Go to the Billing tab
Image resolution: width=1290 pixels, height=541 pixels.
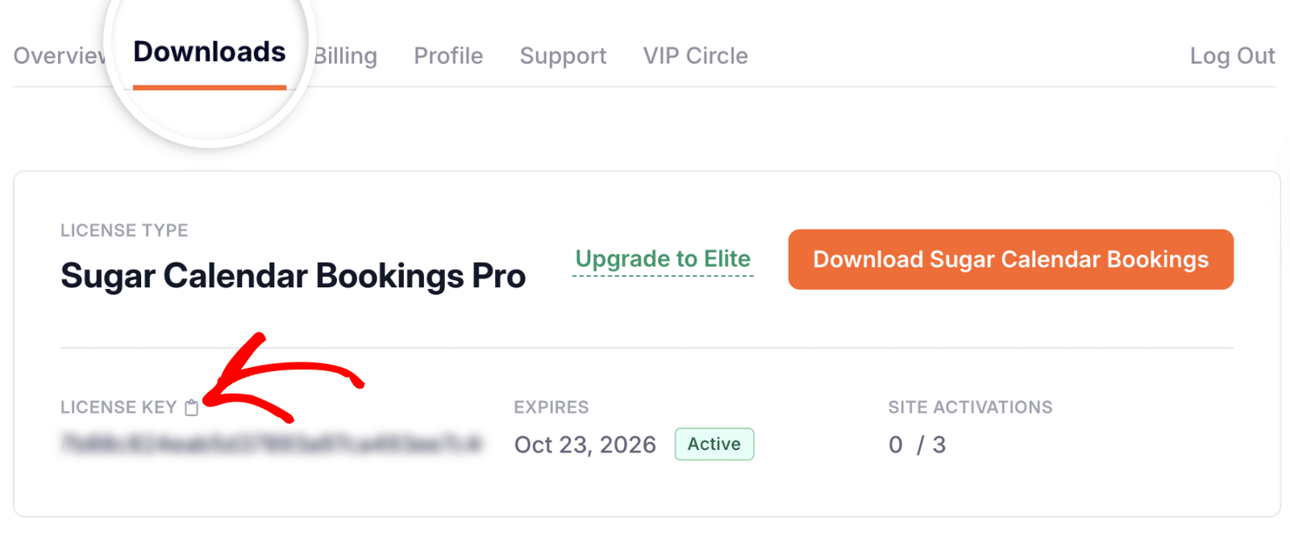(346, 56)
